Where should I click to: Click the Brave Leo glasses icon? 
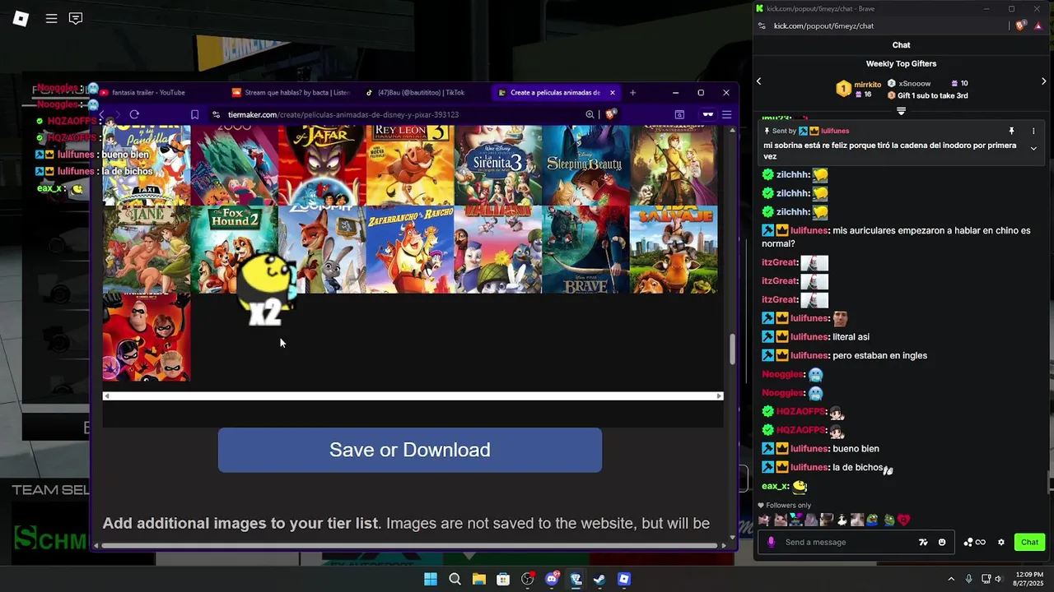point(707,114)
